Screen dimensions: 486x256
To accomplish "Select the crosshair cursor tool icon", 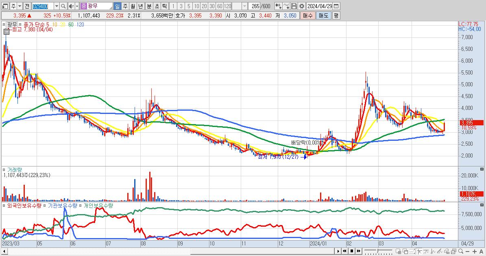I will tap(420, 252).
